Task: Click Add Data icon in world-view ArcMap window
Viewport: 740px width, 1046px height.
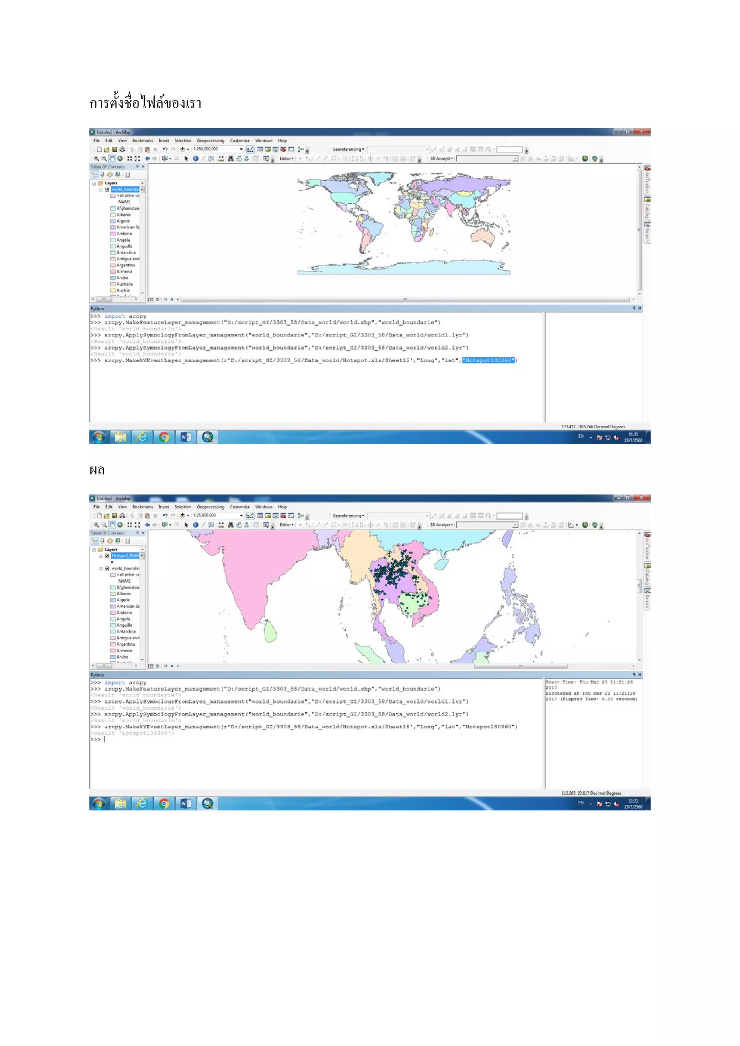Action: 183,149
